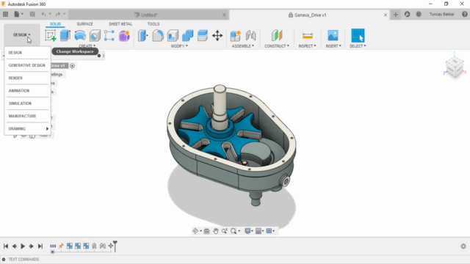The image size is (470, 264).
Task: Click the Offset Plane construct icon
Action: 277,36
